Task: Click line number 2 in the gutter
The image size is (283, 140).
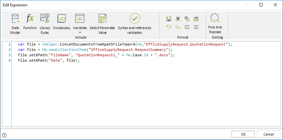Action: (x=9, y=50)
